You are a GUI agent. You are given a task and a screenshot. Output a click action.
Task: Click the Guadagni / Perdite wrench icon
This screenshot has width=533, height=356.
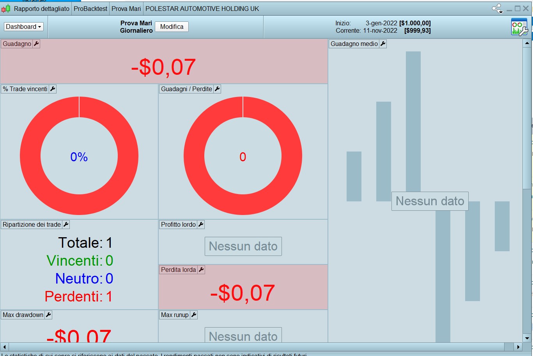coord(218,89)
